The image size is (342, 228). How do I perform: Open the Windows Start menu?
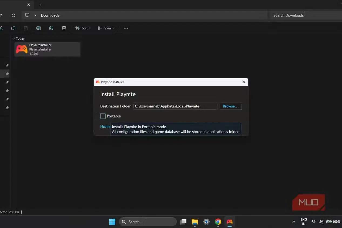point(112,222)
